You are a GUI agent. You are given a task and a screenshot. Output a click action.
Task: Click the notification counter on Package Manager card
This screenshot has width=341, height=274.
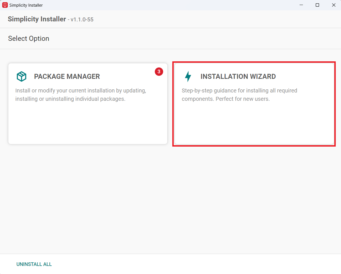pos(159,72)
